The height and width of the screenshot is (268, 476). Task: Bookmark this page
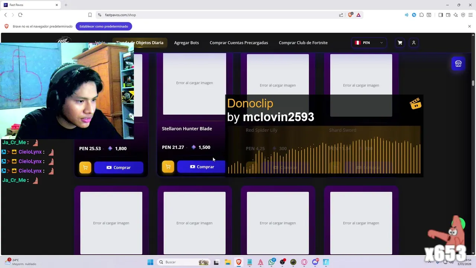point(90,15)
